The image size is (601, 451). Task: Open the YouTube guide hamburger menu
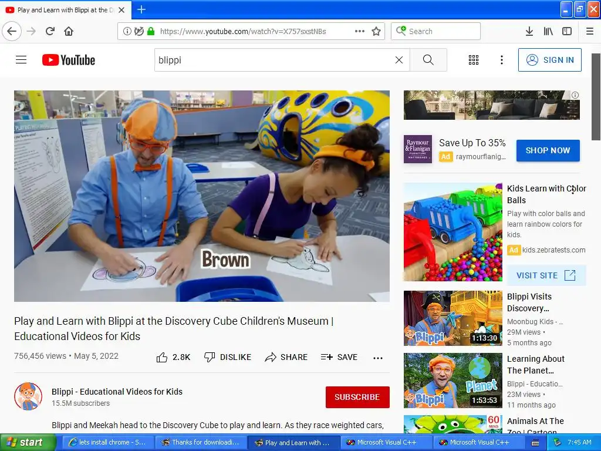coord(21,60)
